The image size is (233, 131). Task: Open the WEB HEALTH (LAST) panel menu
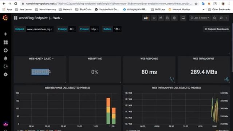point(41,59)
